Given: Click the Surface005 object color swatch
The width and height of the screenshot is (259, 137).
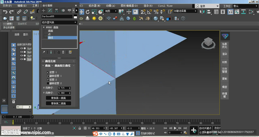Looking at the screenshot, I should click(x=75, y=16).
